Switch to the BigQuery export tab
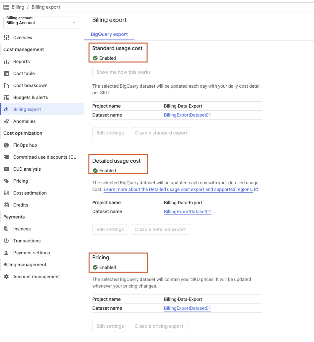The width and height of the screenshot is (314, 342). tap(109, 34)
